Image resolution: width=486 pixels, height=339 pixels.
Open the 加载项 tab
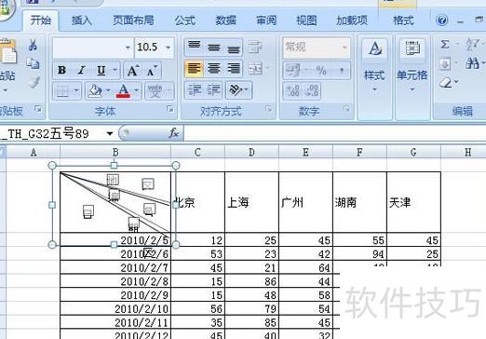[352, 20]
